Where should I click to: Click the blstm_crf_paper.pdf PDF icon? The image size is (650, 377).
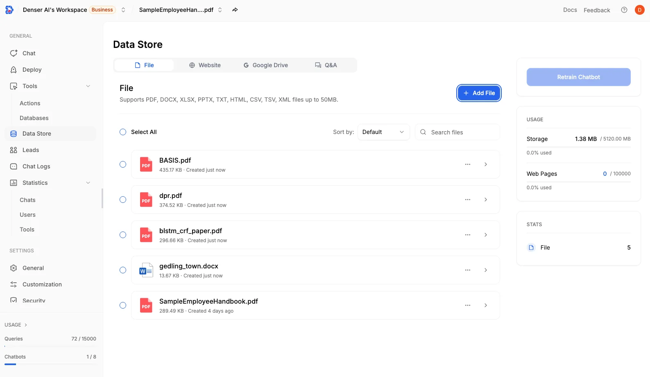[x=146, y=235]
